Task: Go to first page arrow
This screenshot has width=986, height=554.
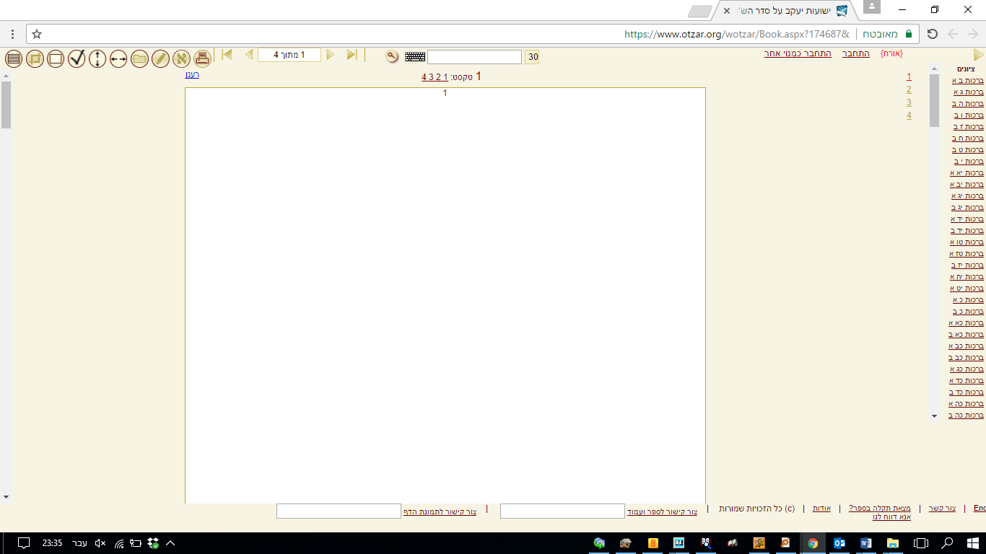Action: tap(227, 55)
